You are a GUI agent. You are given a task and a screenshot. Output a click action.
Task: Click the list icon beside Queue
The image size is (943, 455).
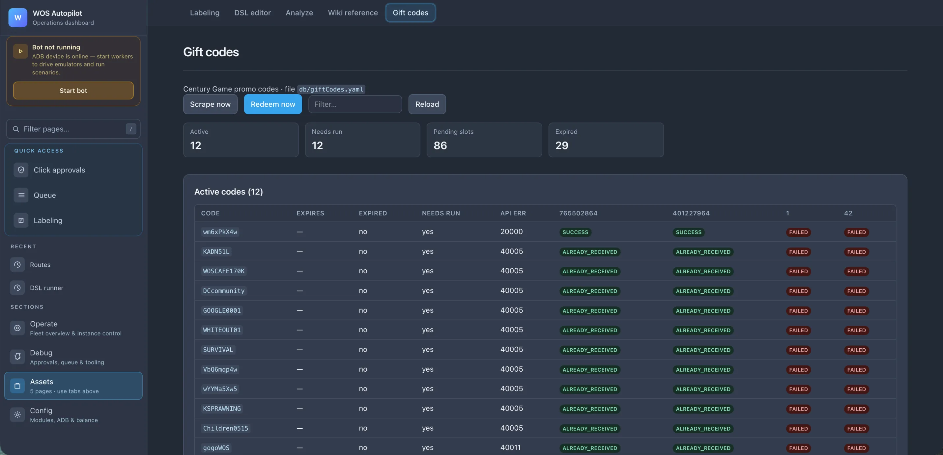click(x=21, y=195)
